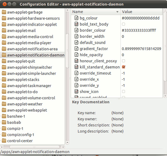
Task: Enable the bold_text_body checkbox
Action: tap(124, 24)
